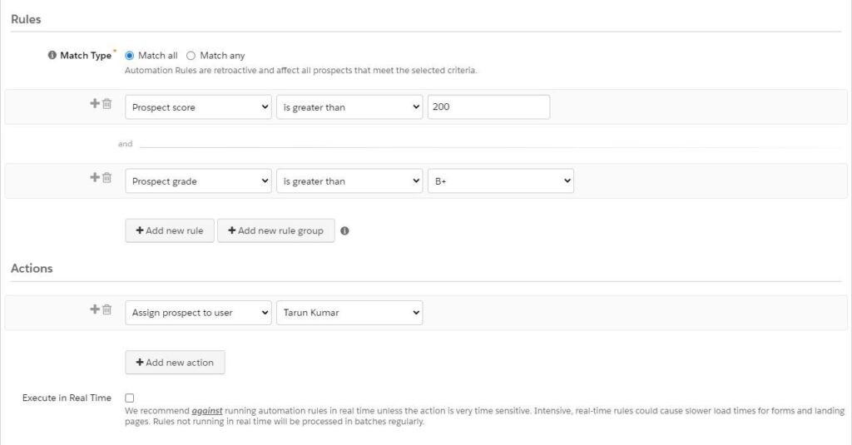Click plus icon beside Assign prospect action
Screen dimensions: 852x445
pyautogui.click(x=95, y=309)
